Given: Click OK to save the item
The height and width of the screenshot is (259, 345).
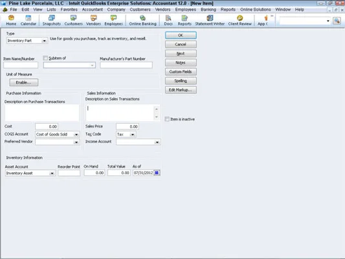Looking at the screenshot, I should tap(181, 35).
